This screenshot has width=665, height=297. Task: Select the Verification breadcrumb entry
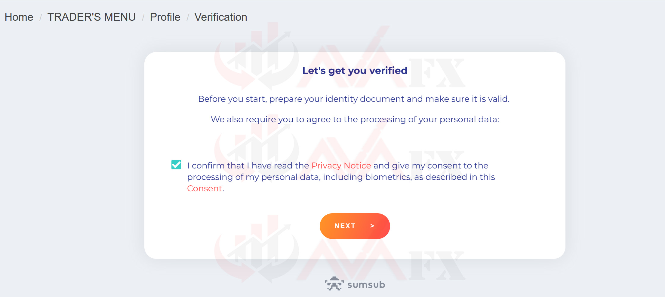(221, 17)
